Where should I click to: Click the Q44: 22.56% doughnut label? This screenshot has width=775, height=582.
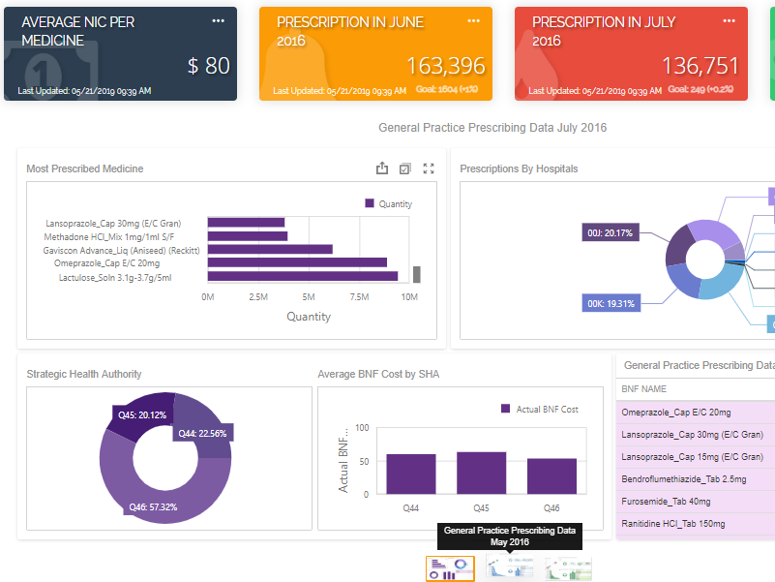click(x=201, y=434)
